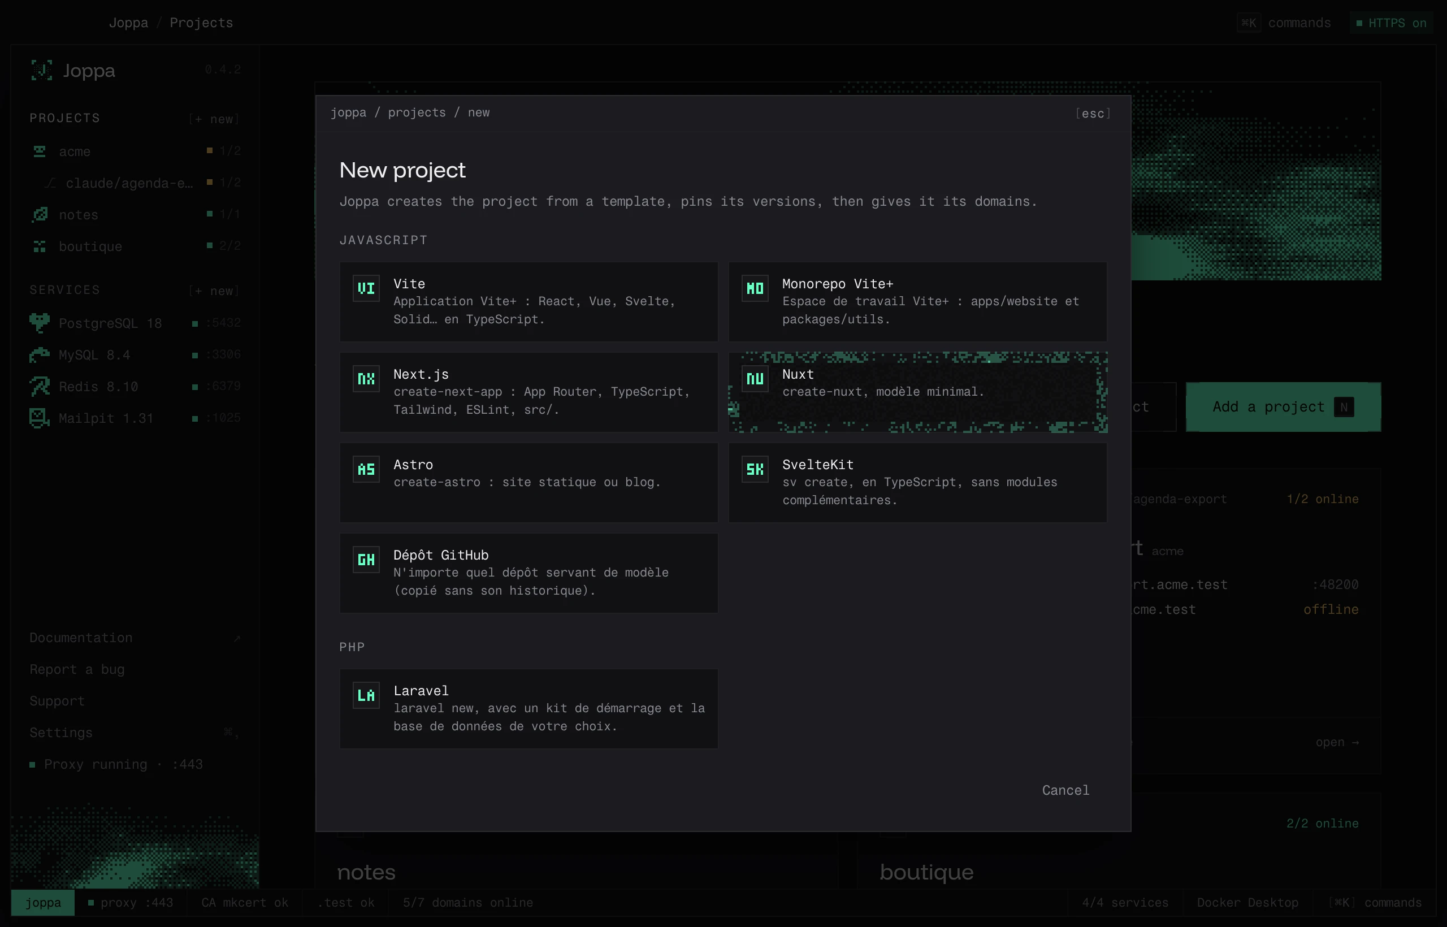Click the SvelteKit SK icon
This screenshot has width=1447, height=927.
pyautogui.click(x=755, y=469)
